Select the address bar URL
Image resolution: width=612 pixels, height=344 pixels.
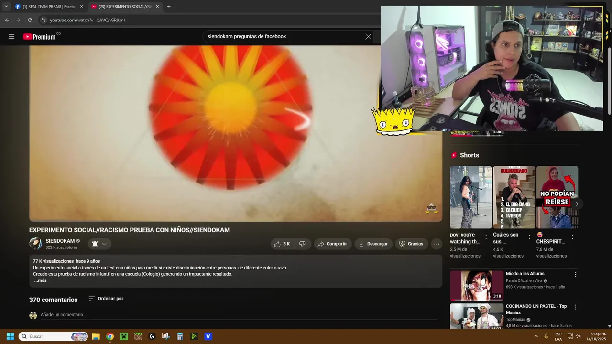[87, 20]
